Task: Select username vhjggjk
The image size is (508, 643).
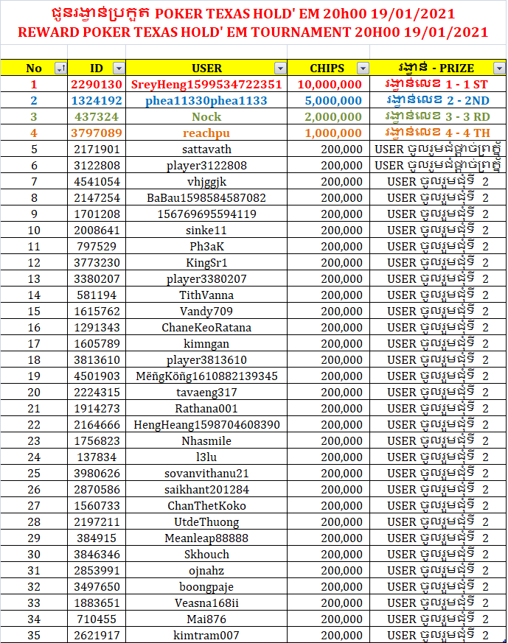Action: 206,181
